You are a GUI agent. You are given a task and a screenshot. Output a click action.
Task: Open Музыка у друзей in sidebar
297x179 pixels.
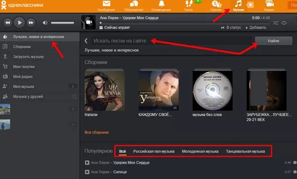pyautogui.click(x=28, y=96)
